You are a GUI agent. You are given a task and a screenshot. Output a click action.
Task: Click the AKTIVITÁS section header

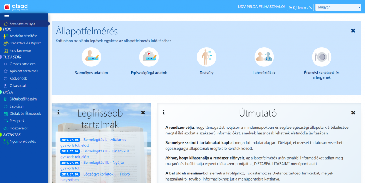coord(12,135)
